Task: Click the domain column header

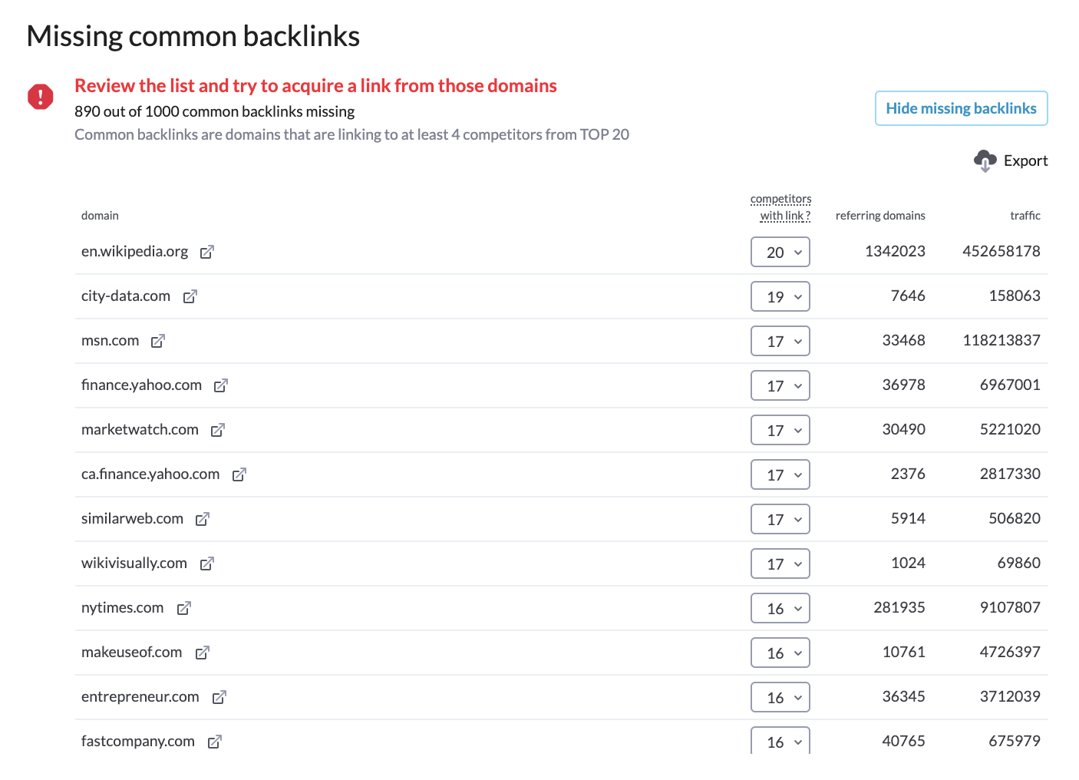Action: [x=100, y=215]
